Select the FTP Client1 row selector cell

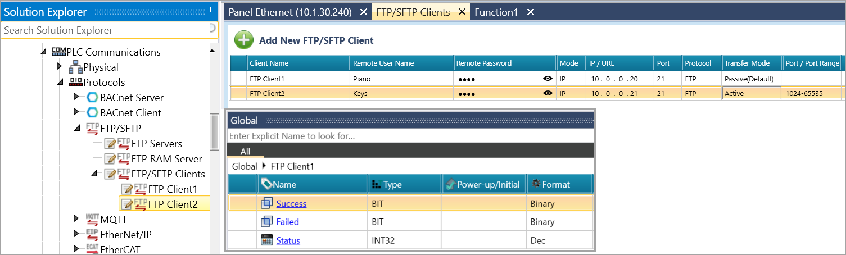(x=238, y=79)
